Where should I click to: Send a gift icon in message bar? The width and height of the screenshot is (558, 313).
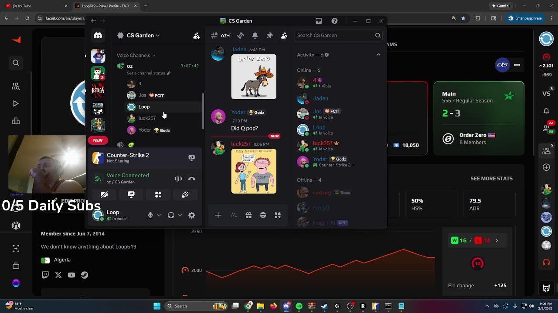point(248,215)
